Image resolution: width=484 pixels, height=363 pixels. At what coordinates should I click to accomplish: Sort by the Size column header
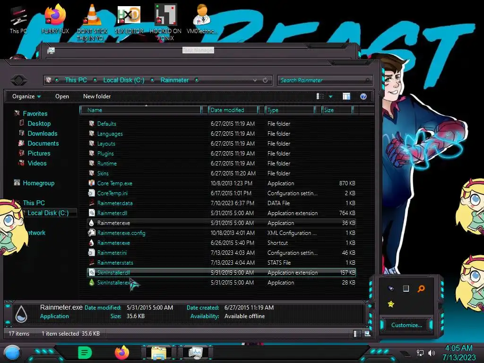[x=337, y=110]
